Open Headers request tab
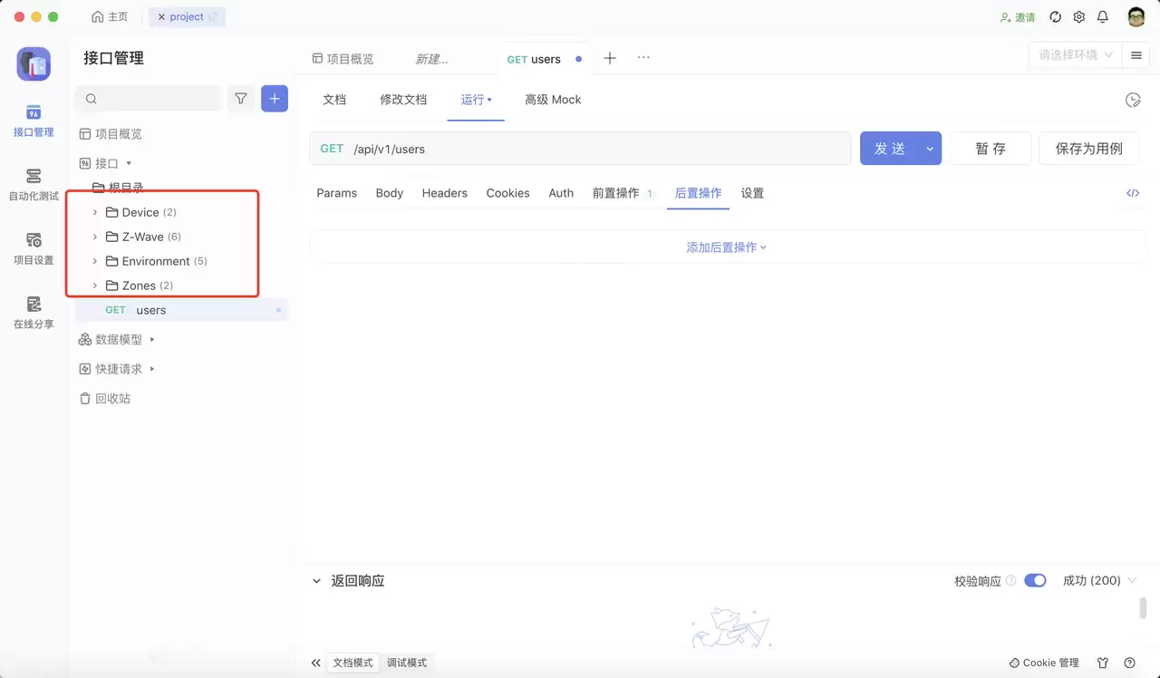This screenshot has height=678, width=1160. click(x=445, y=193)
